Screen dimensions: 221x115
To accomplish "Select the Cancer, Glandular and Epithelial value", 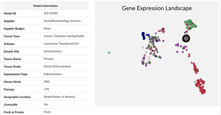I will click(64, 36).
